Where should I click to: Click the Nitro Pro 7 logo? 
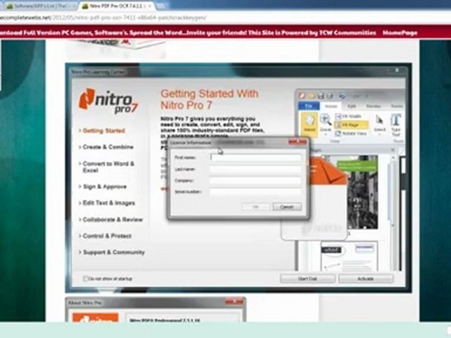pyautogui.click(x=109, y=101)
